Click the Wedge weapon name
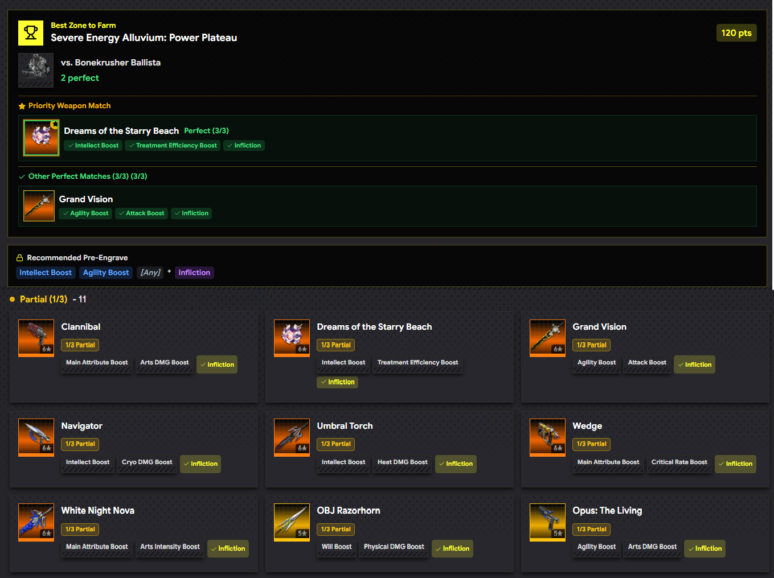 (587, 426)
